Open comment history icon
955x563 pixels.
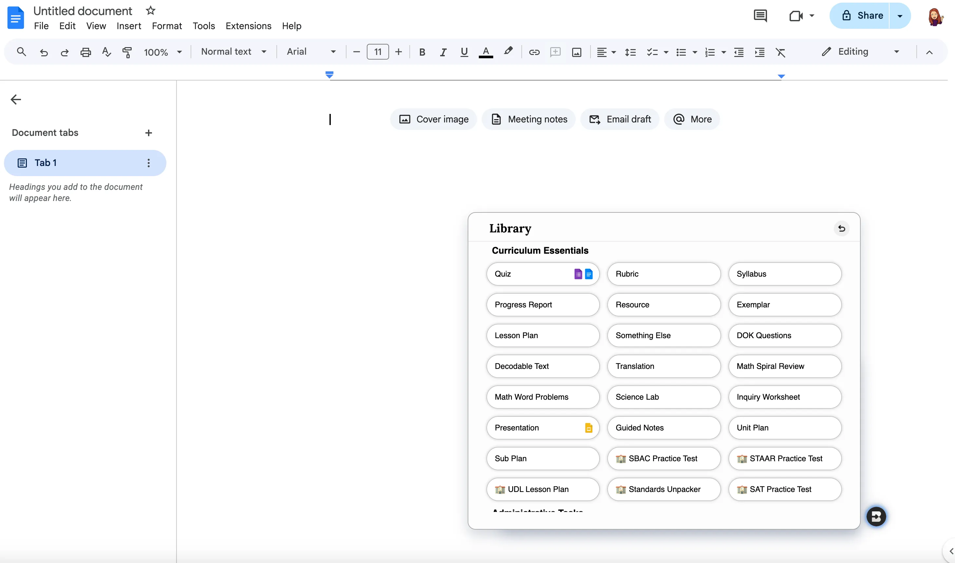pos(760,16)
